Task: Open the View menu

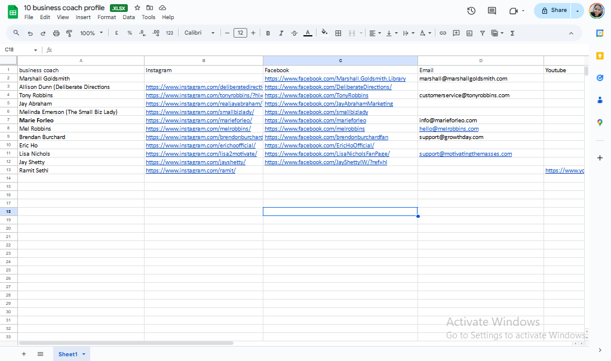Action: [63, 17]
